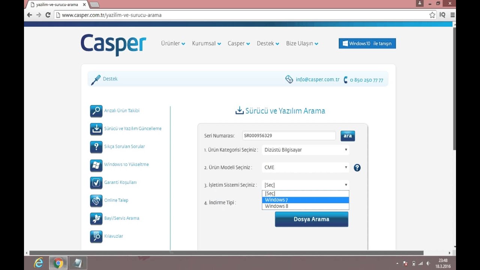Image resolution: width=480 pixels, height=270 pixels.
Task: Expand the Bize Ulaşın navigation menu
Action: coord(302,43)
